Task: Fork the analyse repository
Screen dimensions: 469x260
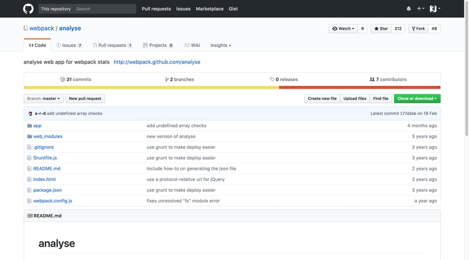Action: pyautogui.click(x=418, y=28)
